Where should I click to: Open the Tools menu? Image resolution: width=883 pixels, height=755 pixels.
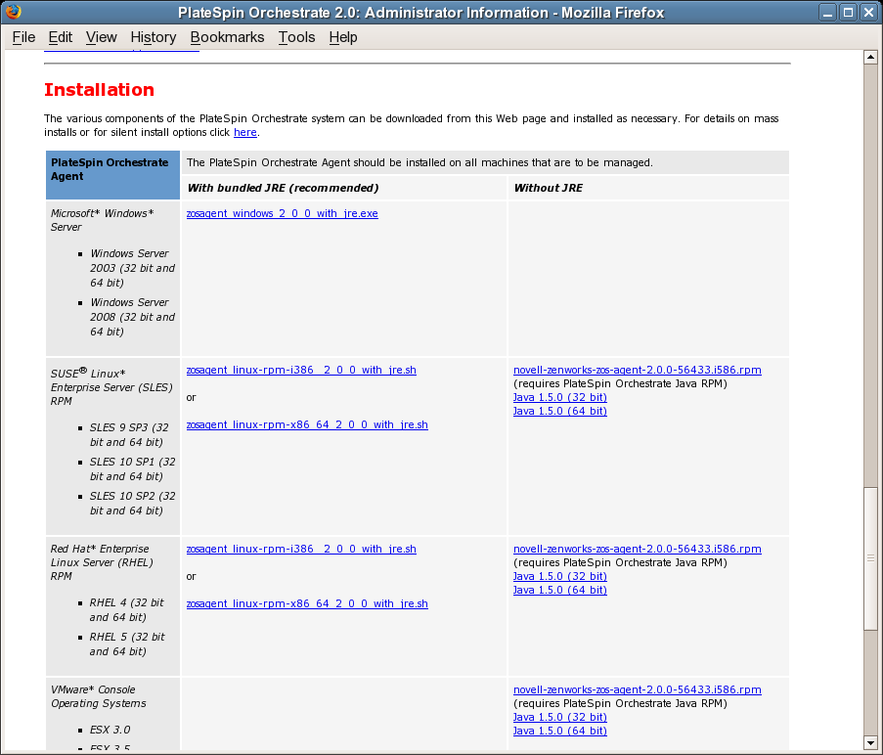point(296,37)
